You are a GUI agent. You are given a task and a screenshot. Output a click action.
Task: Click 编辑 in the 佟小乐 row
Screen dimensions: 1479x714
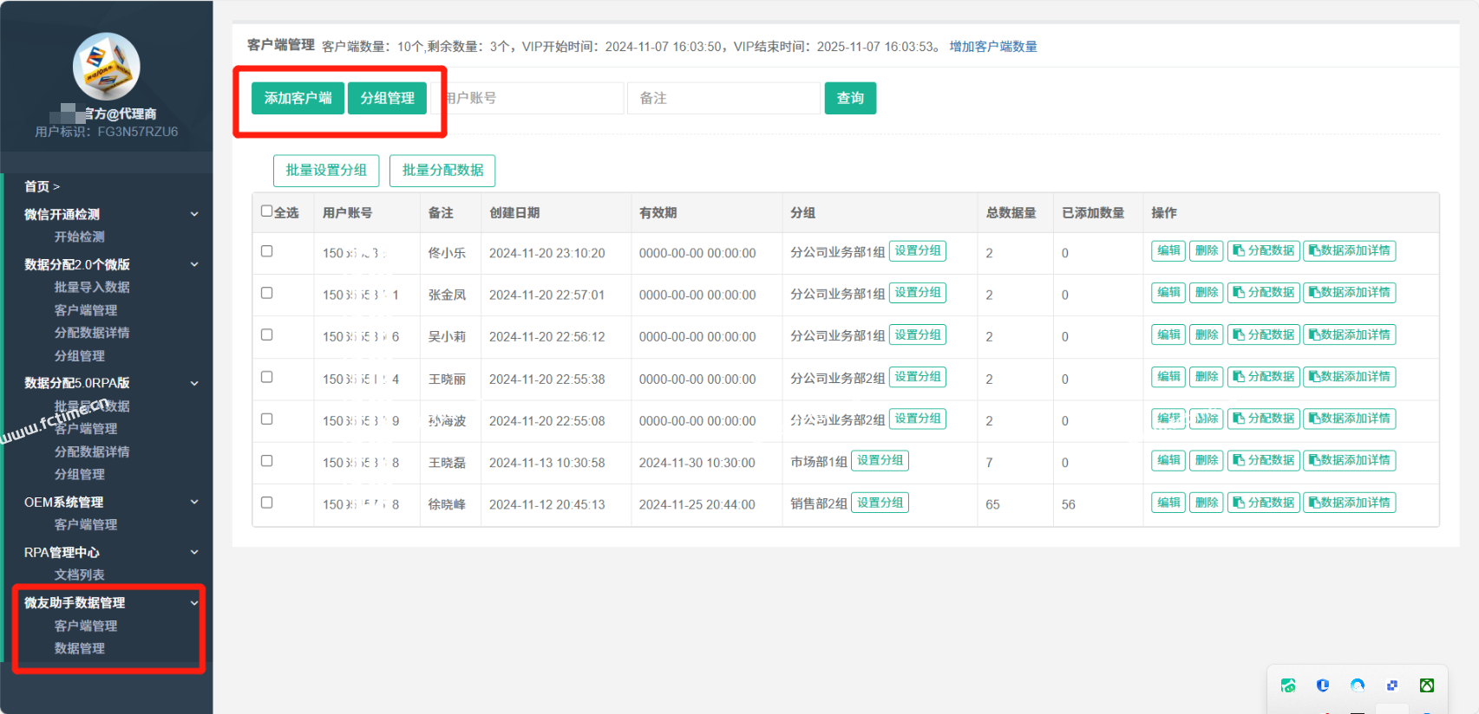coord(1168,250)
